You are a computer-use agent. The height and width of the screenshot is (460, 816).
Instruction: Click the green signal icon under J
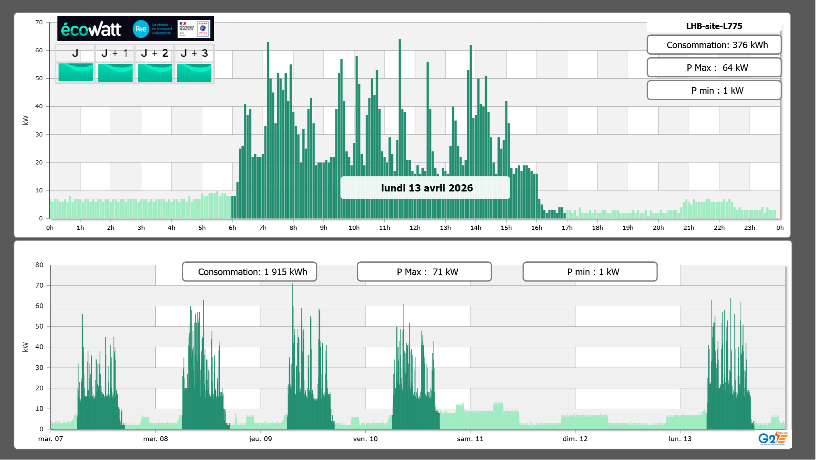tap(75, 72)
